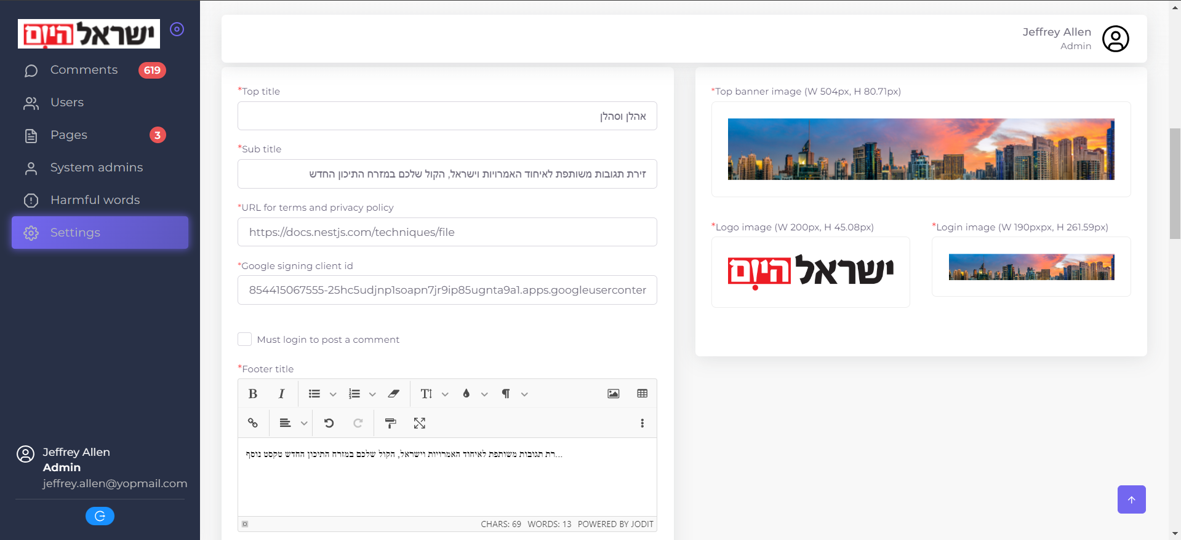Open paragraph format tool
The image size is (1181, 540).
tap(506, 394)
